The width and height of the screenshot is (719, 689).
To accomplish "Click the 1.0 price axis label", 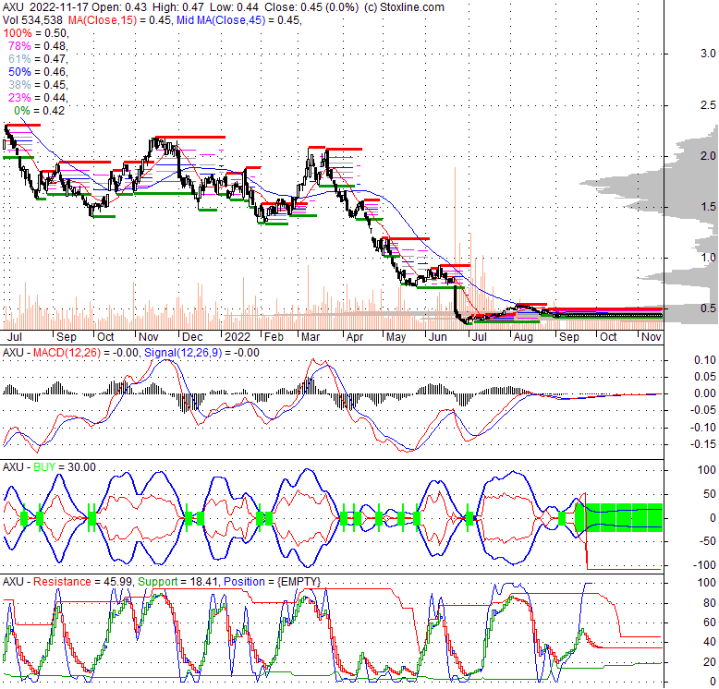I will pos(708,258).
